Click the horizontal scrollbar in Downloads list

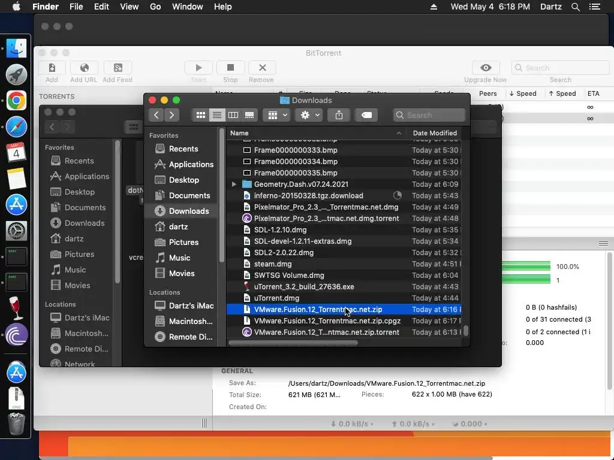293,343
